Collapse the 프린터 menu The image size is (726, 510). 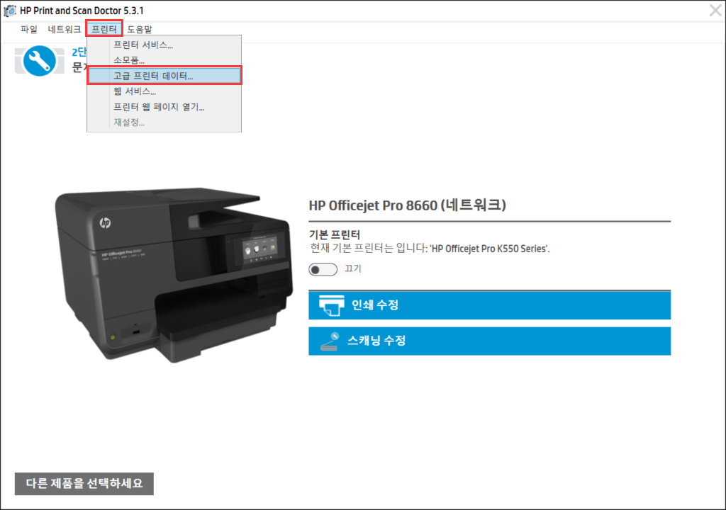pos(104,29)
